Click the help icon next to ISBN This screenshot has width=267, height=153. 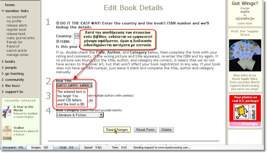click(58, 41)
